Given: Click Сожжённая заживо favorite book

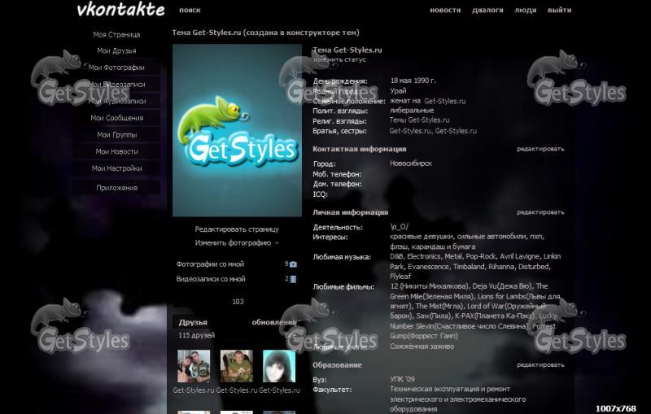Looking at the screenshot, I should 422,346.
